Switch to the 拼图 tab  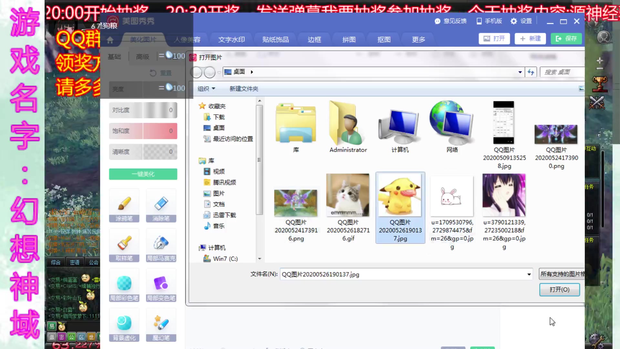(349, 39)
